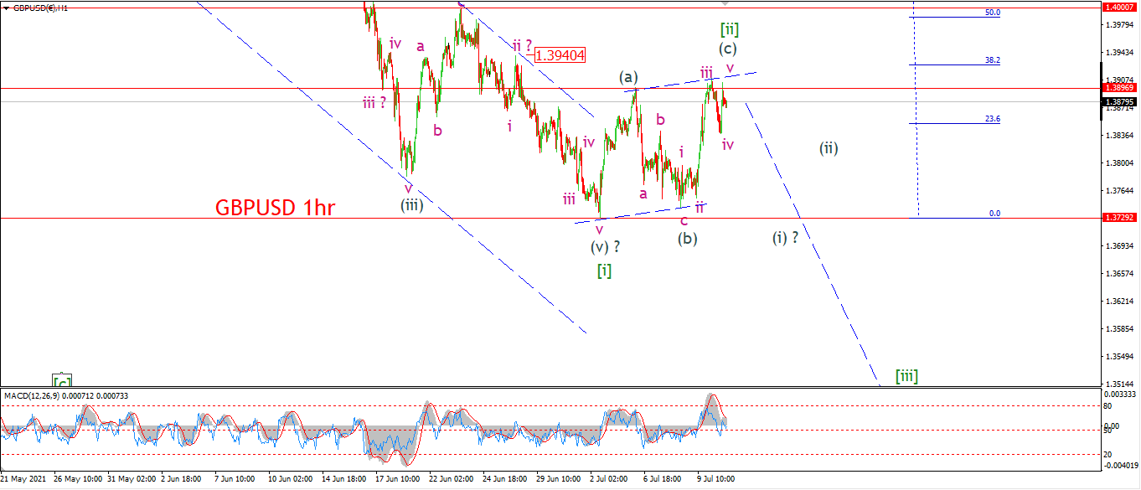Select the 23.6 Fibonacci level label
1141x490 pixels.
tap(993, 119)
